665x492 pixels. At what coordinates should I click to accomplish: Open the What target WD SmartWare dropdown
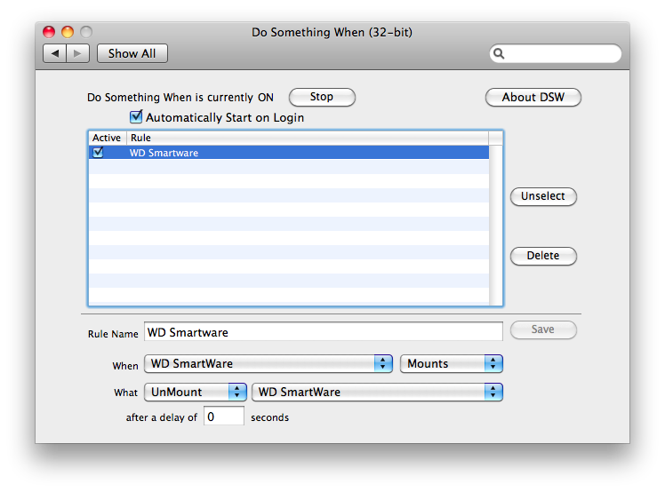377,392
